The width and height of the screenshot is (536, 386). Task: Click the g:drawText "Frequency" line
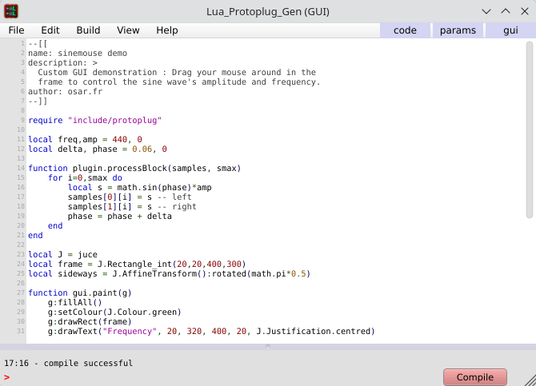[211, 331]
